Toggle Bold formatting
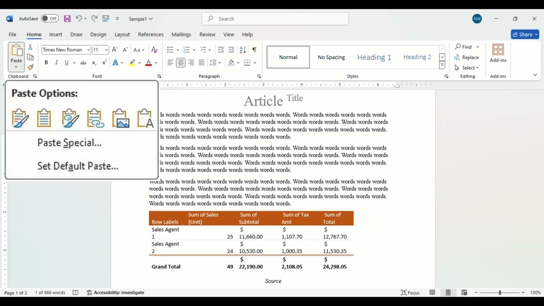This screenshot has height=306, width=544. 46,63
